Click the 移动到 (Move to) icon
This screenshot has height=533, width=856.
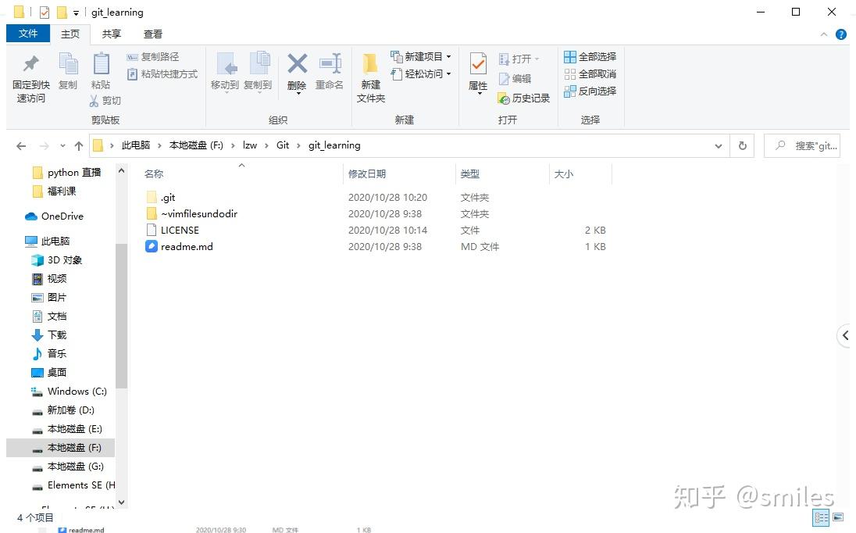click(225, 72)
